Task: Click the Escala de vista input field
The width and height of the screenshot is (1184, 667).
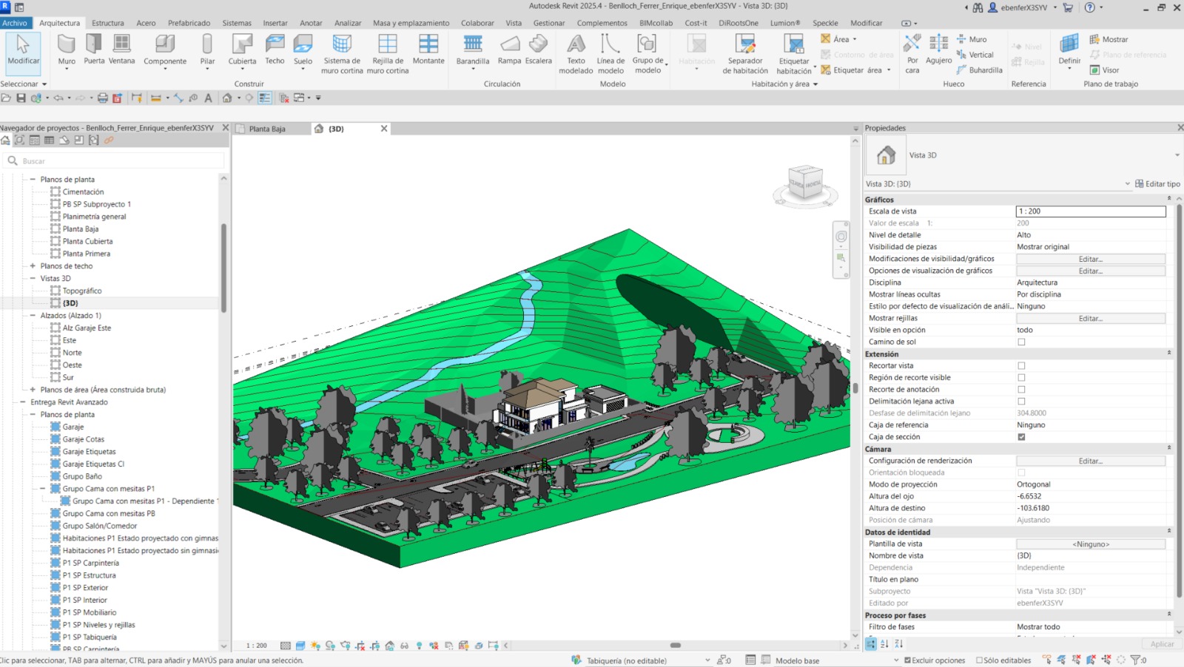Action: coord(1091,211)
